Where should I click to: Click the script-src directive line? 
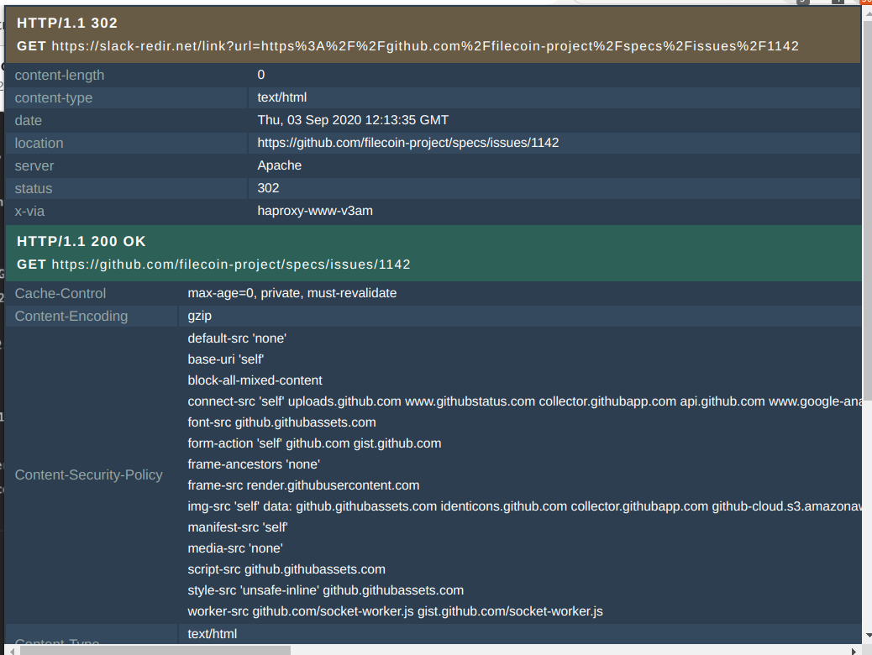click(286, 569)
